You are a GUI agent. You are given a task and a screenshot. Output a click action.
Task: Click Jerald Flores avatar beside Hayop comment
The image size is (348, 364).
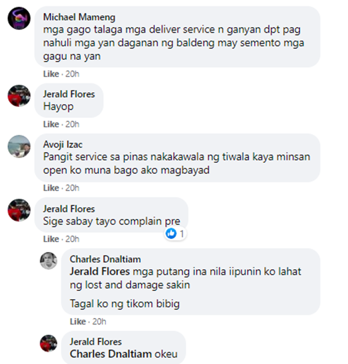pyautogui.click(x=19, y=96)
